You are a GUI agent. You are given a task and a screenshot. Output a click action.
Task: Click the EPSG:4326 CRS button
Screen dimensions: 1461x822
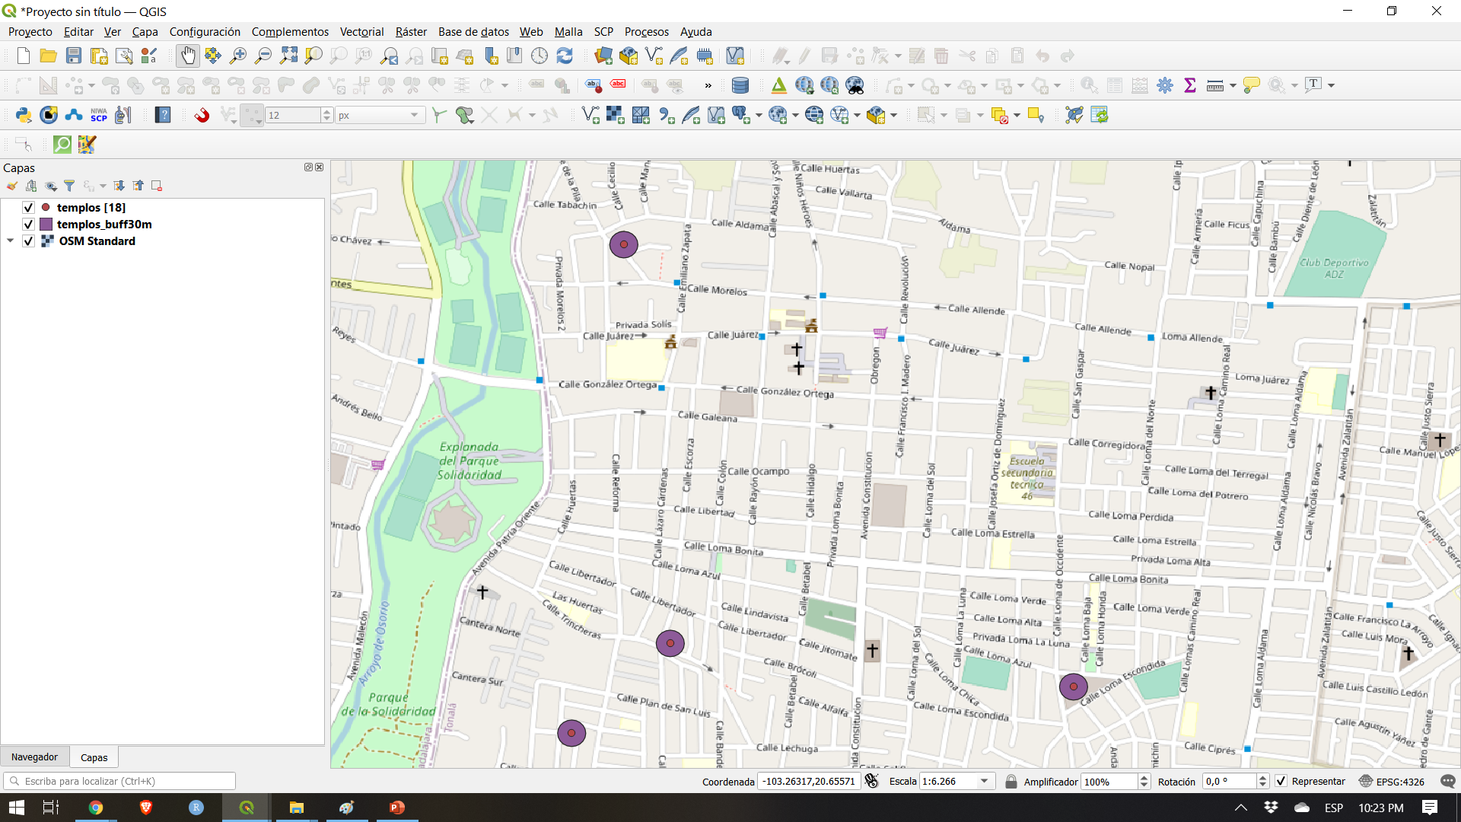coord(1393,782)
